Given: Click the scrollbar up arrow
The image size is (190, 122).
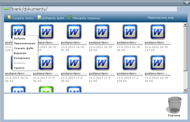Looking at the screenshot, I should point(185,25).
